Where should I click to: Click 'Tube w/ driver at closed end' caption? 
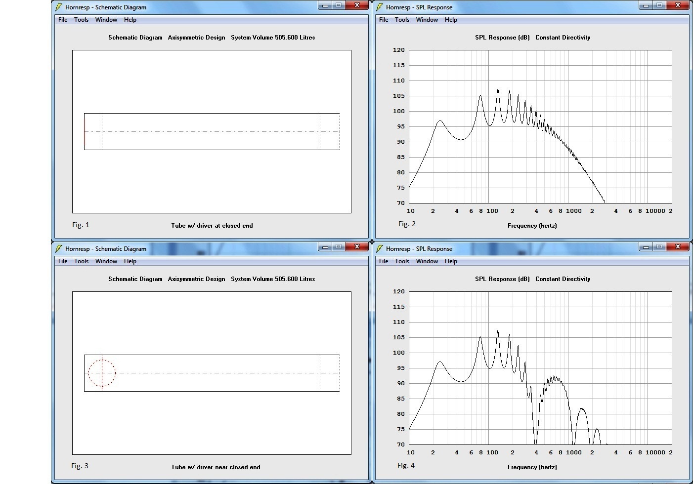point(212,226)
